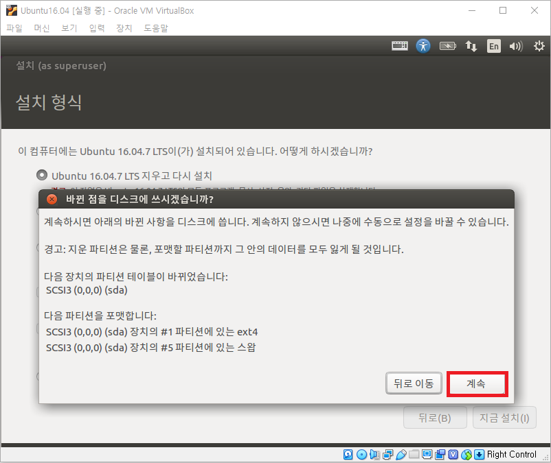The height and width of the screenshot is (463, 551).
Task: Click the 'Ubuntu 16.04.7 LTS 지우고 다시 설치' option label
Action: tap(132, 176)
